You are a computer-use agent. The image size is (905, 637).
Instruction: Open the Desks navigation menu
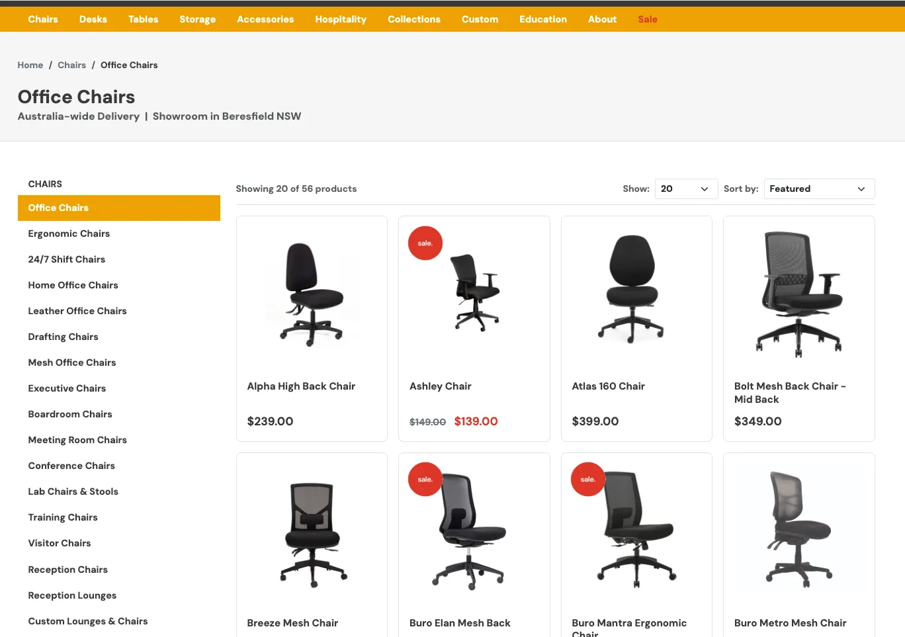(93, 19)
